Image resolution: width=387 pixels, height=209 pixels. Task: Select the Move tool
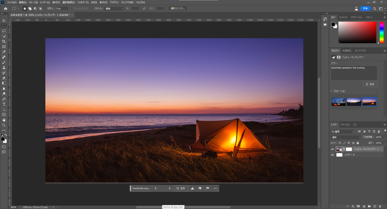4,20
